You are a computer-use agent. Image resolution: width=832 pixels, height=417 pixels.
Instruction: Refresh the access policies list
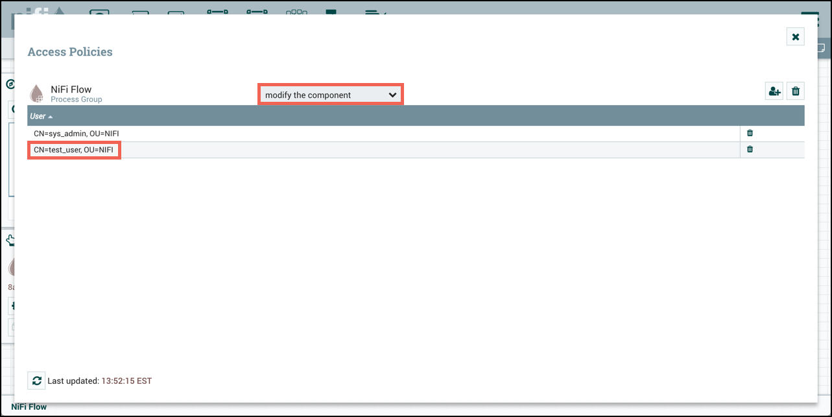click(x=36, y=381)
